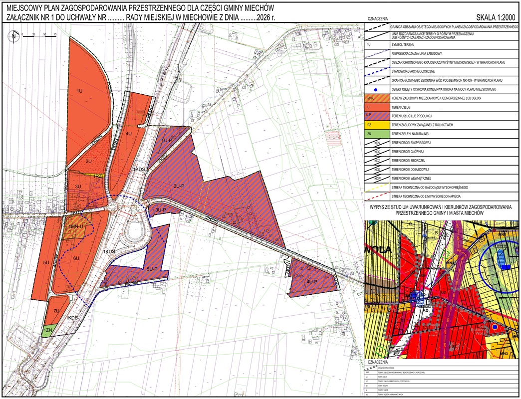Click the SKALA 1:2000 text
521x399 pixels.
(x=497, y=17)
